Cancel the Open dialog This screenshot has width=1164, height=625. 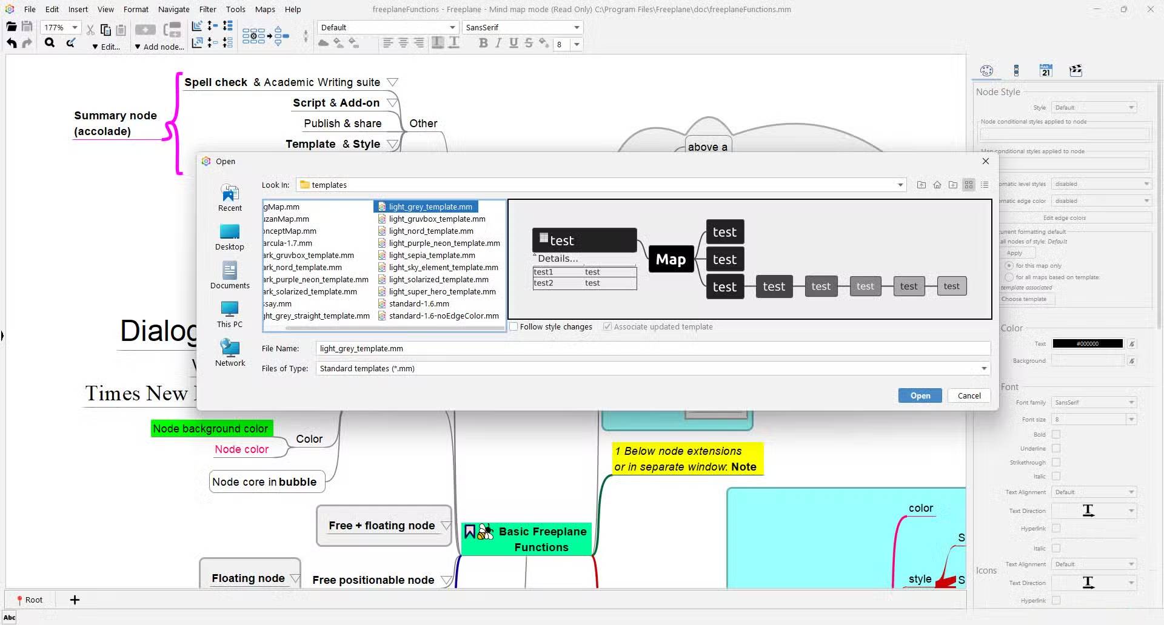click(x=969, y=395)
